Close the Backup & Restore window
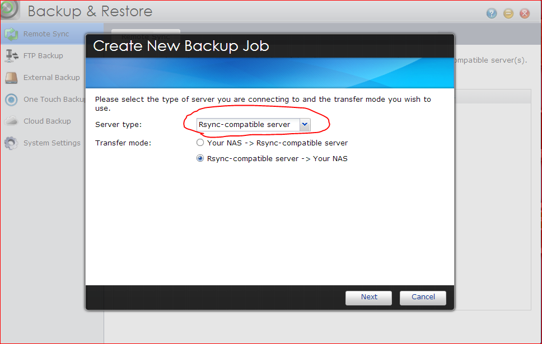Screen dimensions: 542x344 pyautogui.click(x=525, y=13)
